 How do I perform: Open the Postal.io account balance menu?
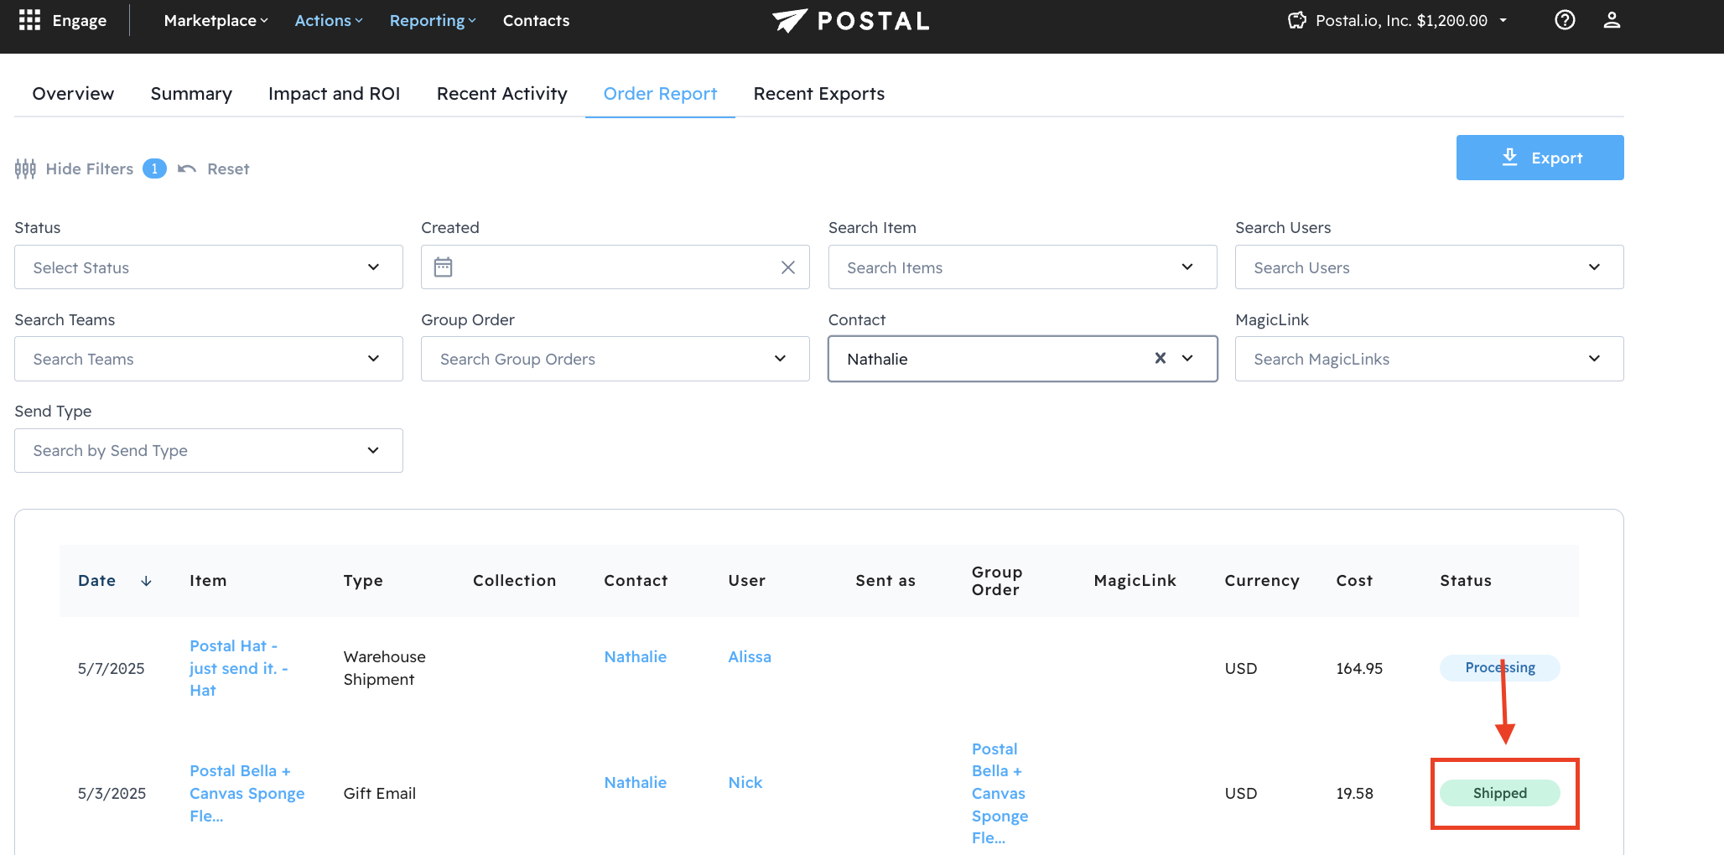click(x=1398, y=20)
